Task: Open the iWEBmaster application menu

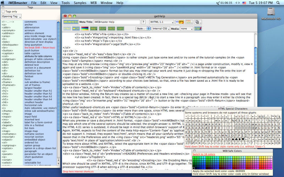Action: click(x=18, y=3)
